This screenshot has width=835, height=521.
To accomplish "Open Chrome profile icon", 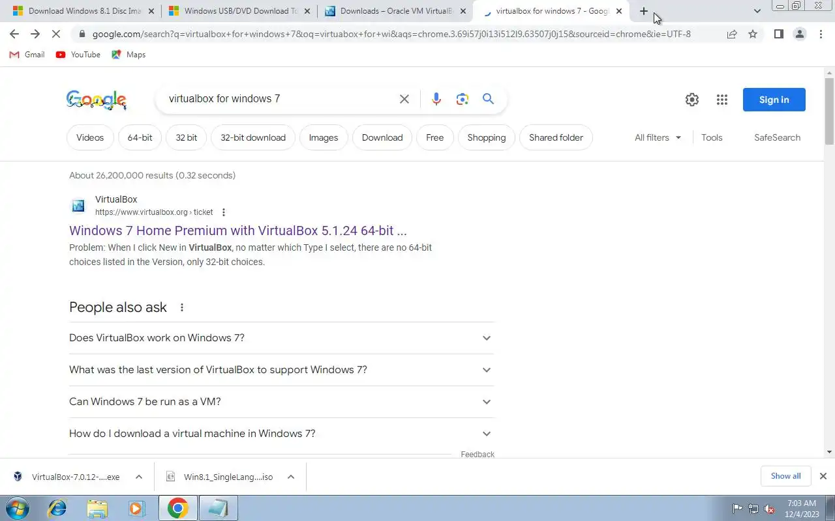I will (x=799, y=34).
